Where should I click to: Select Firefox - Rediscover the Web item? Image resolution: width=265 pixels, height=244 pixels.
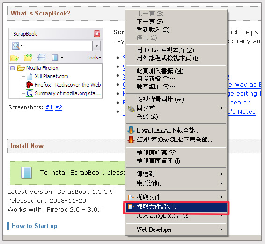[x=67, y=85]
